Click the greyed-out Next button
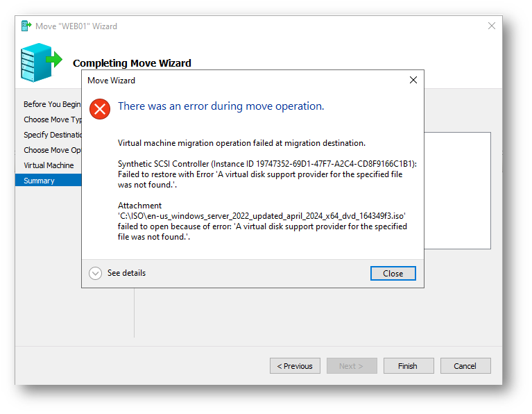The width and height of the screenshot is (532, 414). (x=351, y=366)
